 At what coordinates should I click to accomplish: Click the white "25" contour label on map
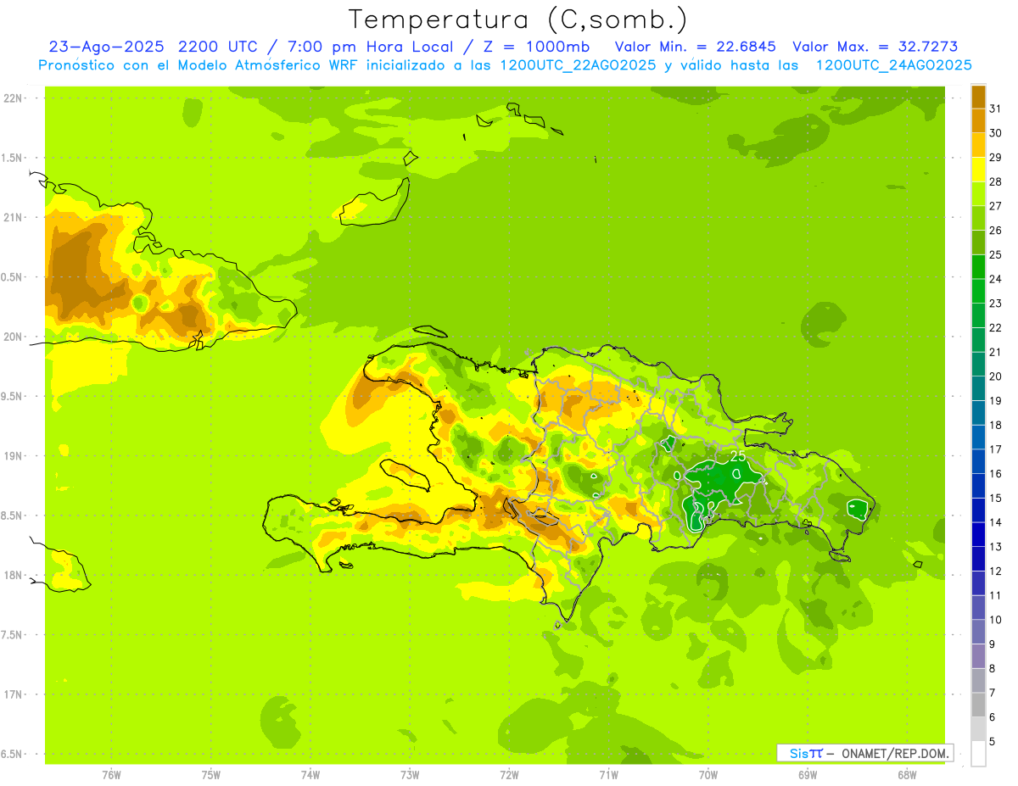(738, 456)
